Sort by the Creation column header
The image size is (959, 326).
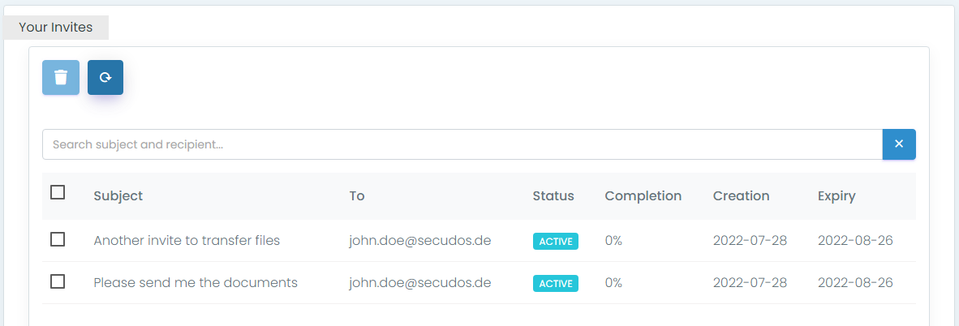coord(742,196)
